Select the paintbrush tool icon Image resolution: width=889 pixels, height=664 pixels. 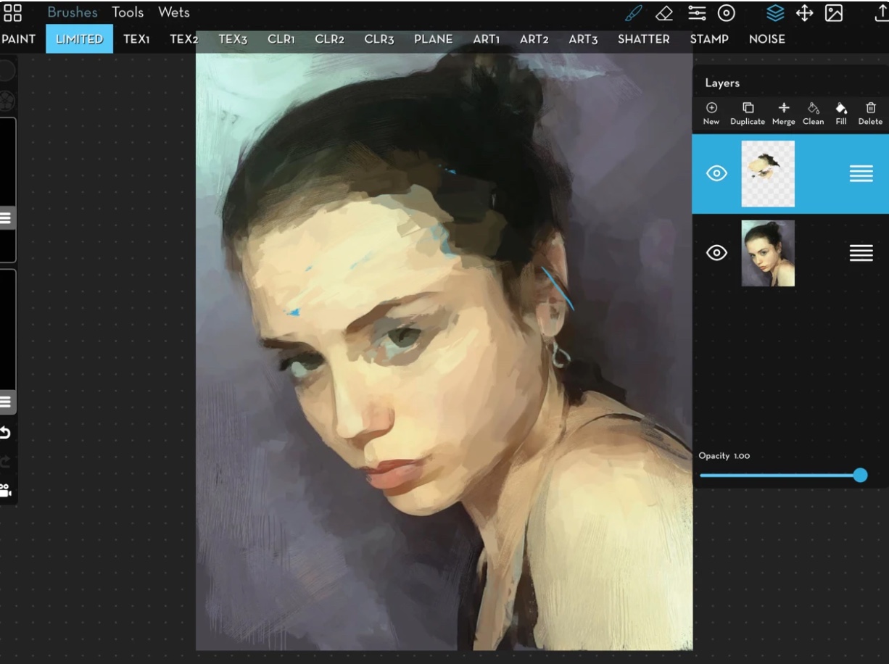click(633, 13)
